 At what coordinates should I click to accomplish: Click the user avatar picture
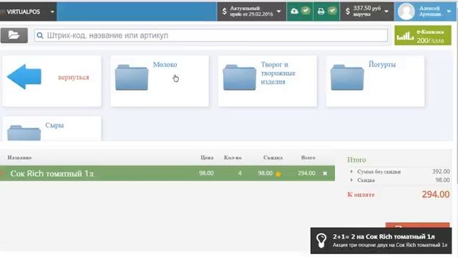pos(406,11)
